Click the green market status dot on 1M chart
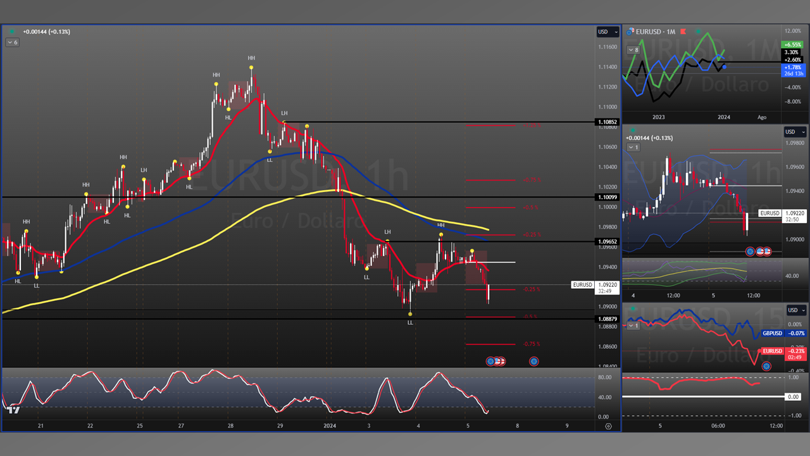810x456 pixels. (698, 32)
